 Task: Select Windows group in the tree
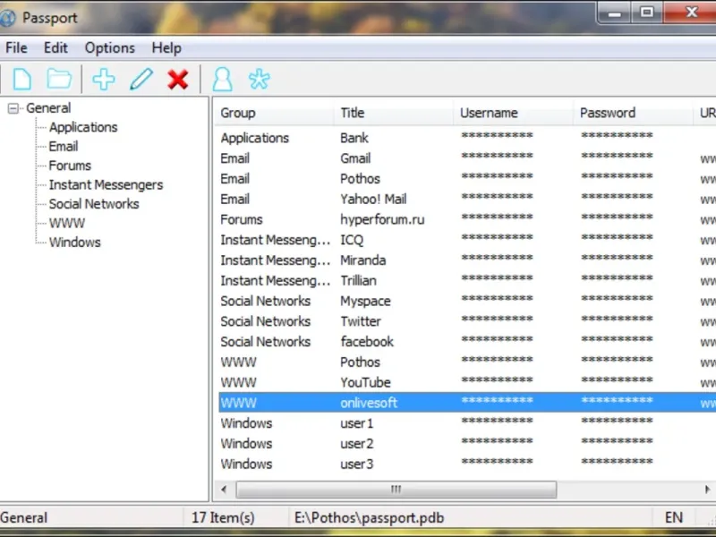pyautogui.click(x=75, y=243)
